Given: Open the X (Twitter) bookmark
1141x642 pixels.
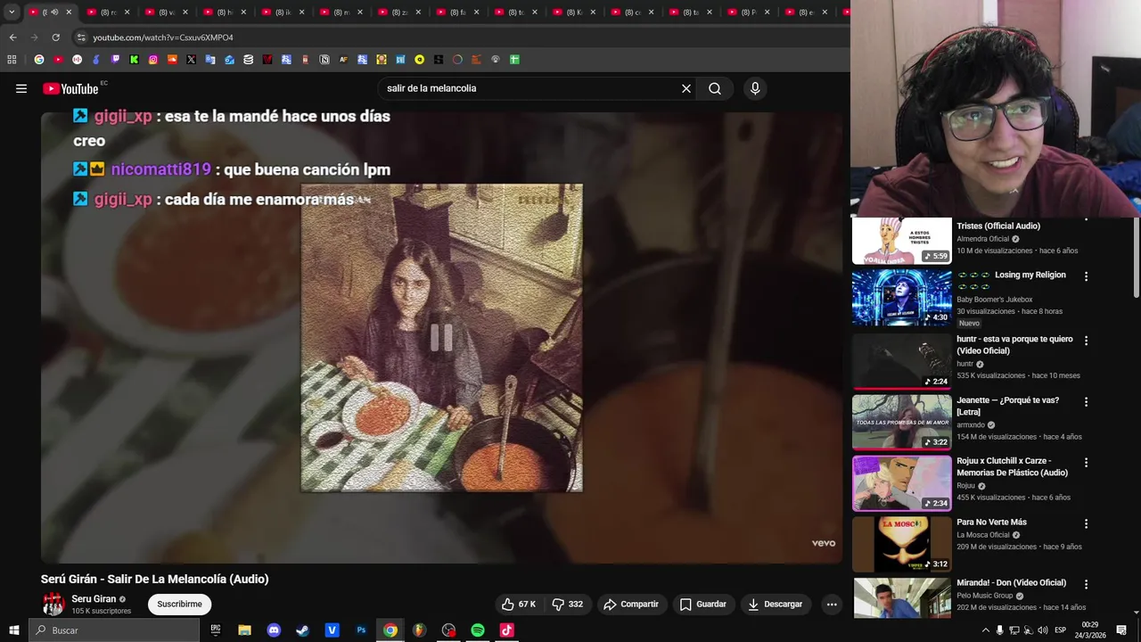Looking at the screenshot, I should [191, 60].
